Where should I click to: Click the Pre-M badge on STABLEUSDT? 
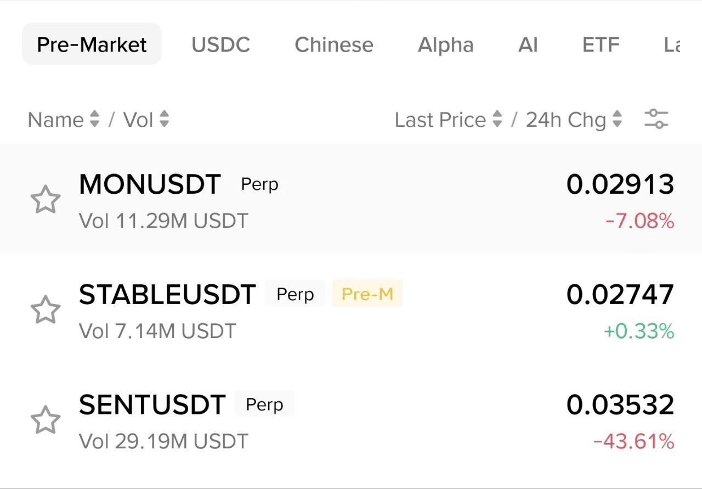tap(367, 294)
